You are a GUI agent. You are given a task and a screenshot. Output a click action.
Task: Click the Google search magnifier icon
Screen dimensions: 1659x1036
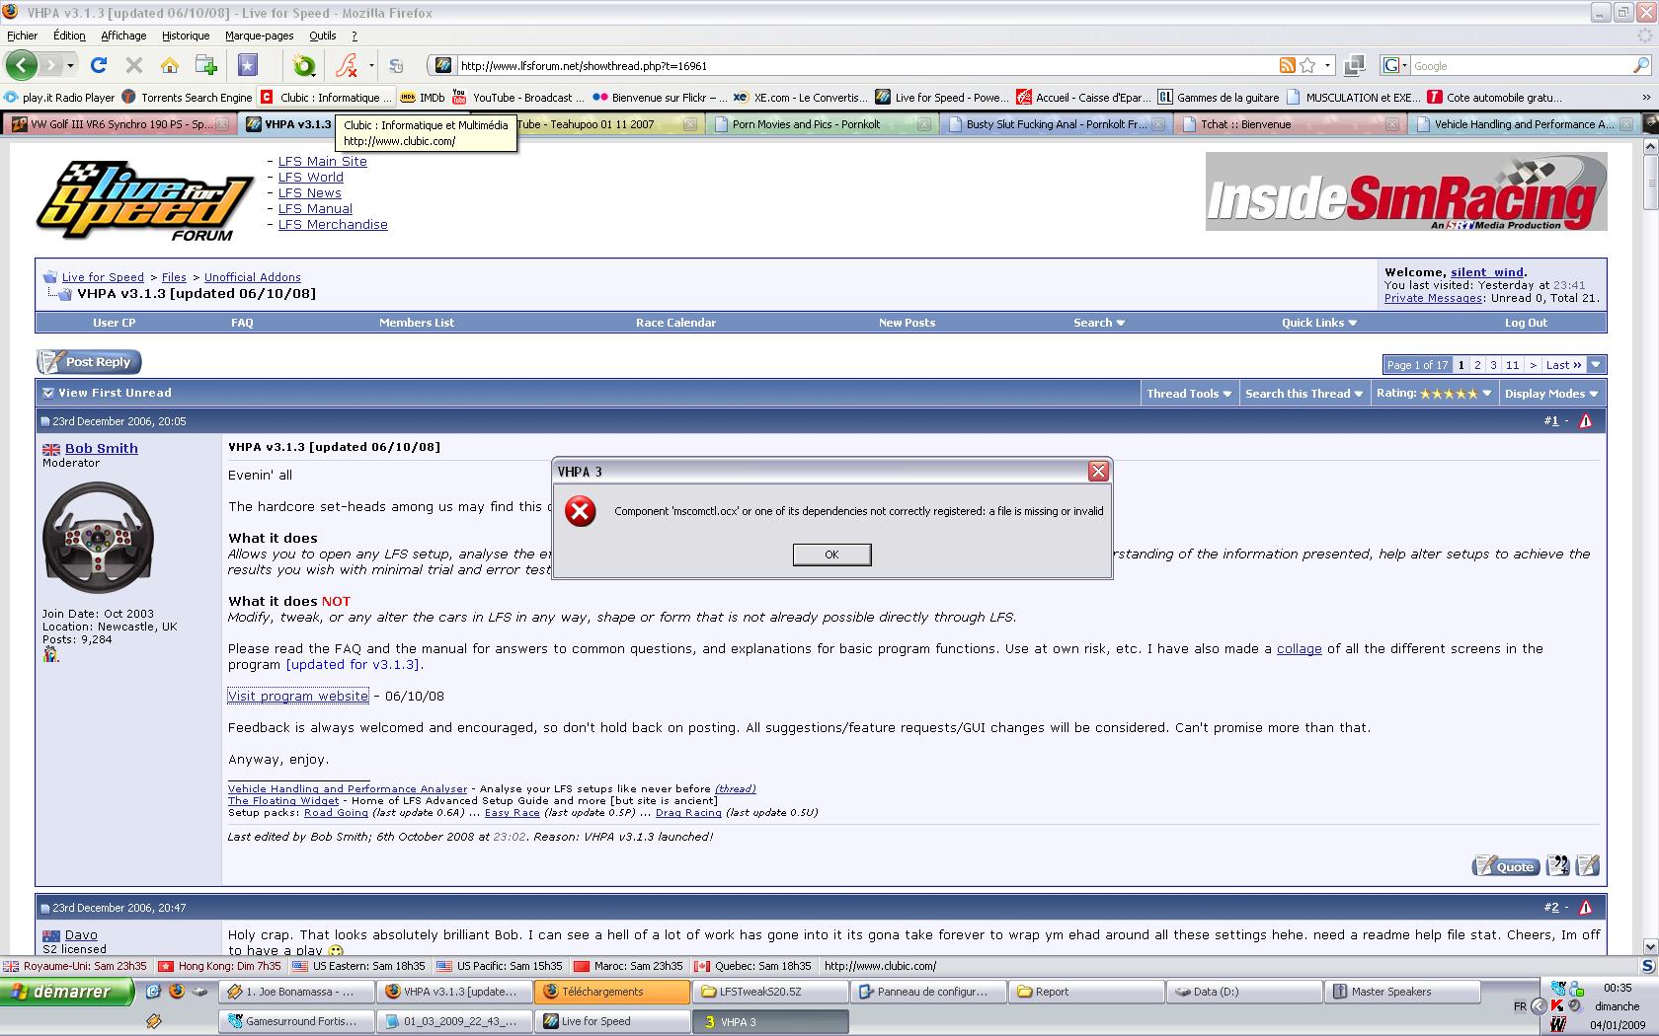pyautogui.click(x=1641, y=65)
